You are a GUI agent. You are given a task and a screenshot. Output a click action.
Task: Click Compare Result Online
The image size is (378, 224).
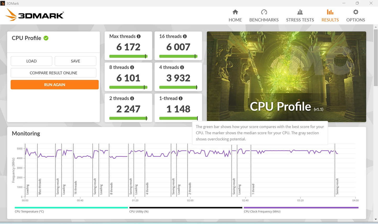tap(53, 73)
